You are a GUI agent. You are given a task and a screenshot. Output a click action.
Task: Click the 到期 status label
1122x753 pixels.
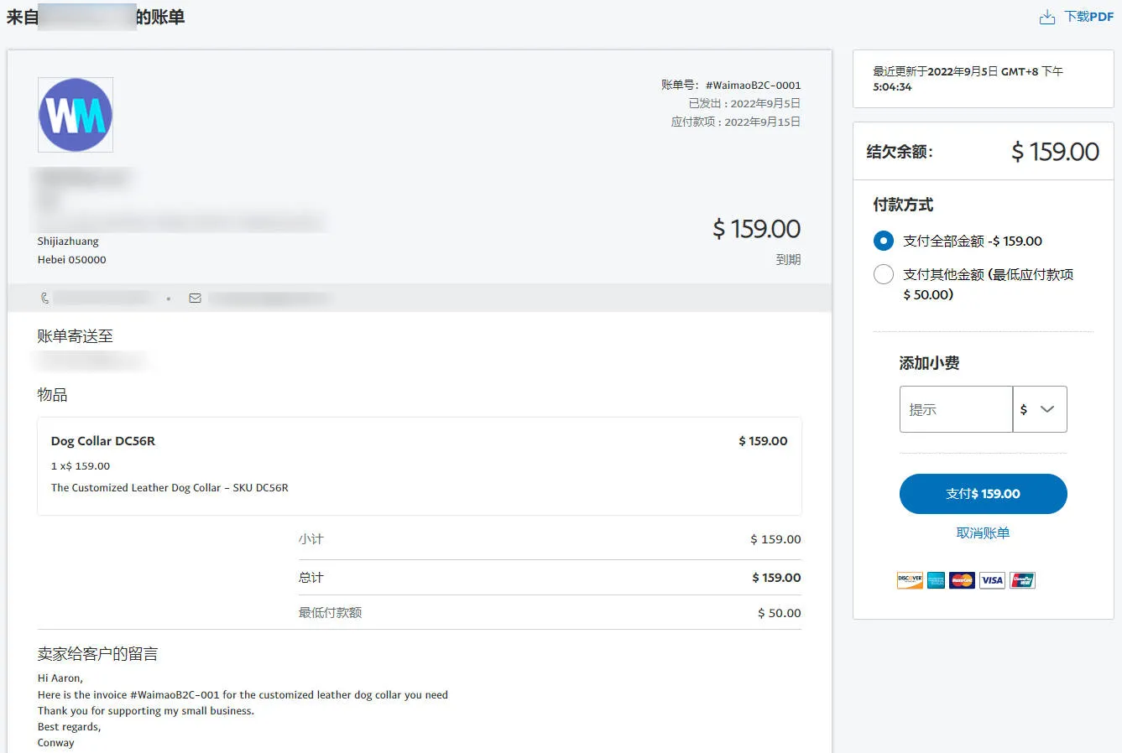tap(788, 260)
